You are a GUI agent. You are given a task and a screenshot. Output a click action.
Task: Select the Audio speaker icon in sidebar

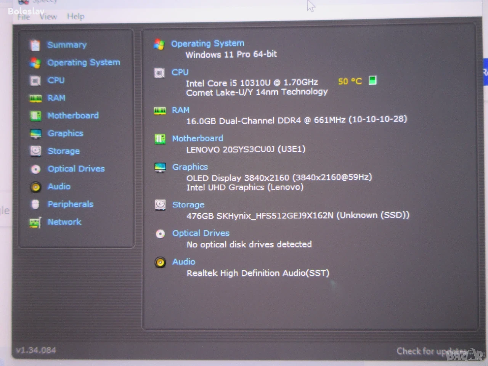(x=35, y=187)
